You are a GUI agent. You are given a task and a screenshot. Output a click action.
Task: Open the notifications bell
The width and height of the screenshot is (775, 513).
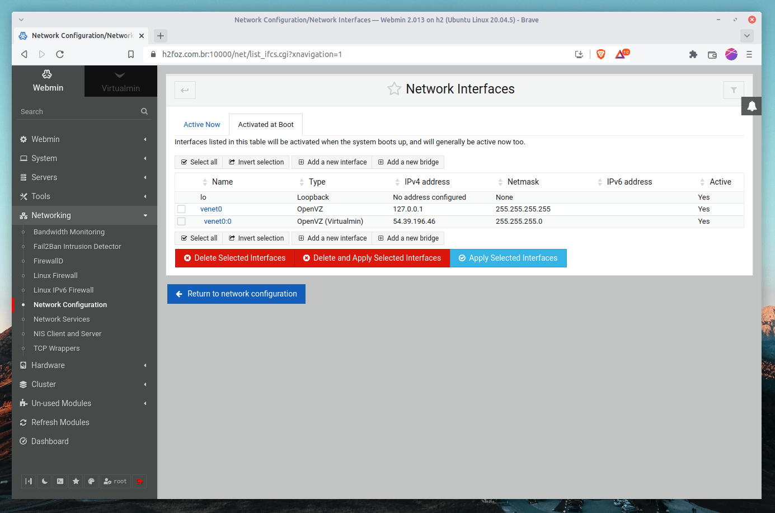click(x=751, y=106)
